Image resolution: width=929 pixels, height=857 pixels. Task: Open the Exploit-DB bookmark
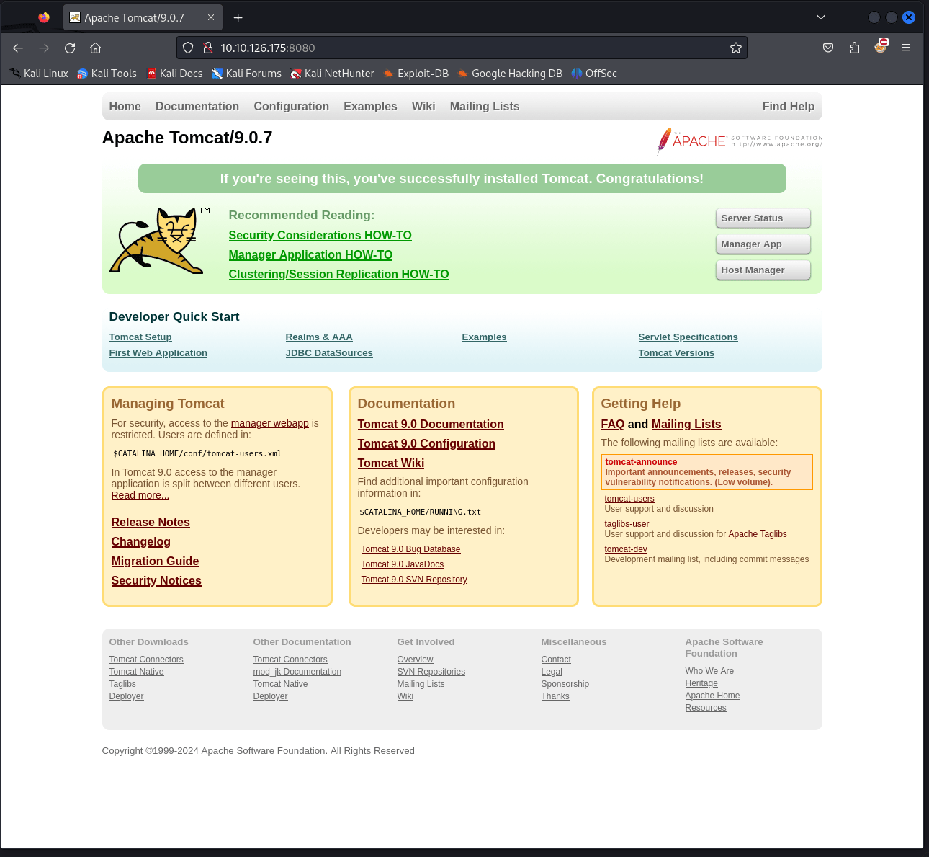[x=416, y=74]
